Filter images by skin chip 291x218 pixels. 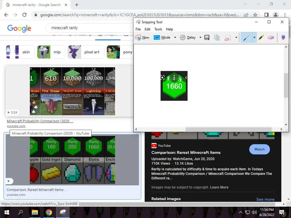20,52
